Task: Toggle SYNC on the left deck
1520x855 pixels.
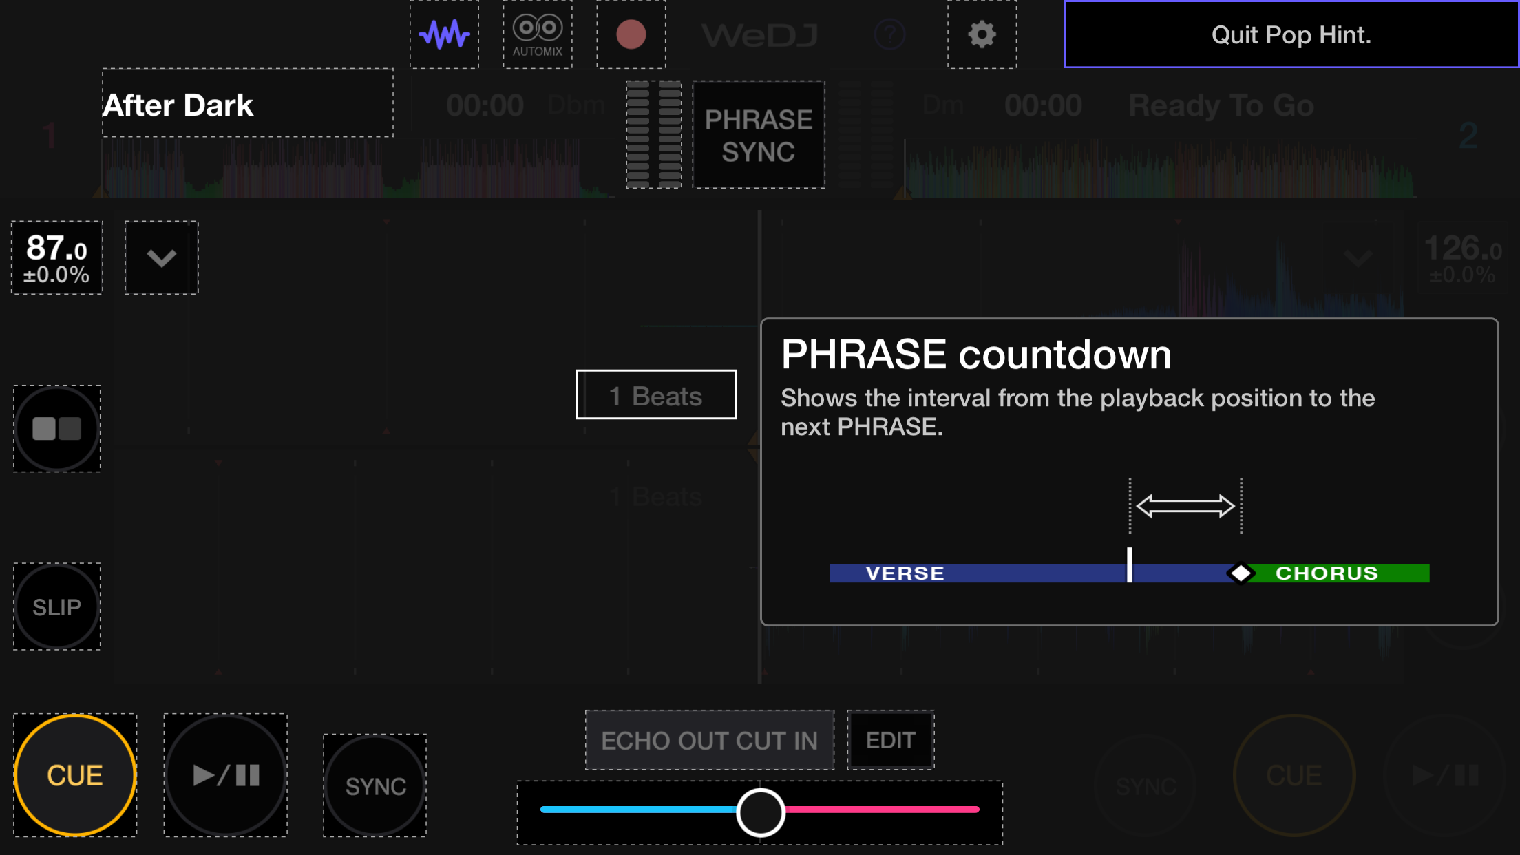Action: 375,785
